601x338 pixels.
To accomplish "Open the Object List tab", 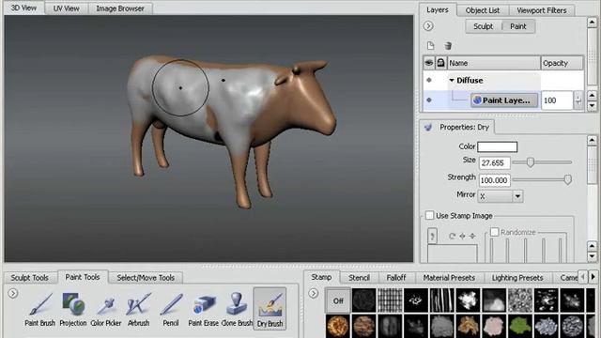I will coord(482,10).
